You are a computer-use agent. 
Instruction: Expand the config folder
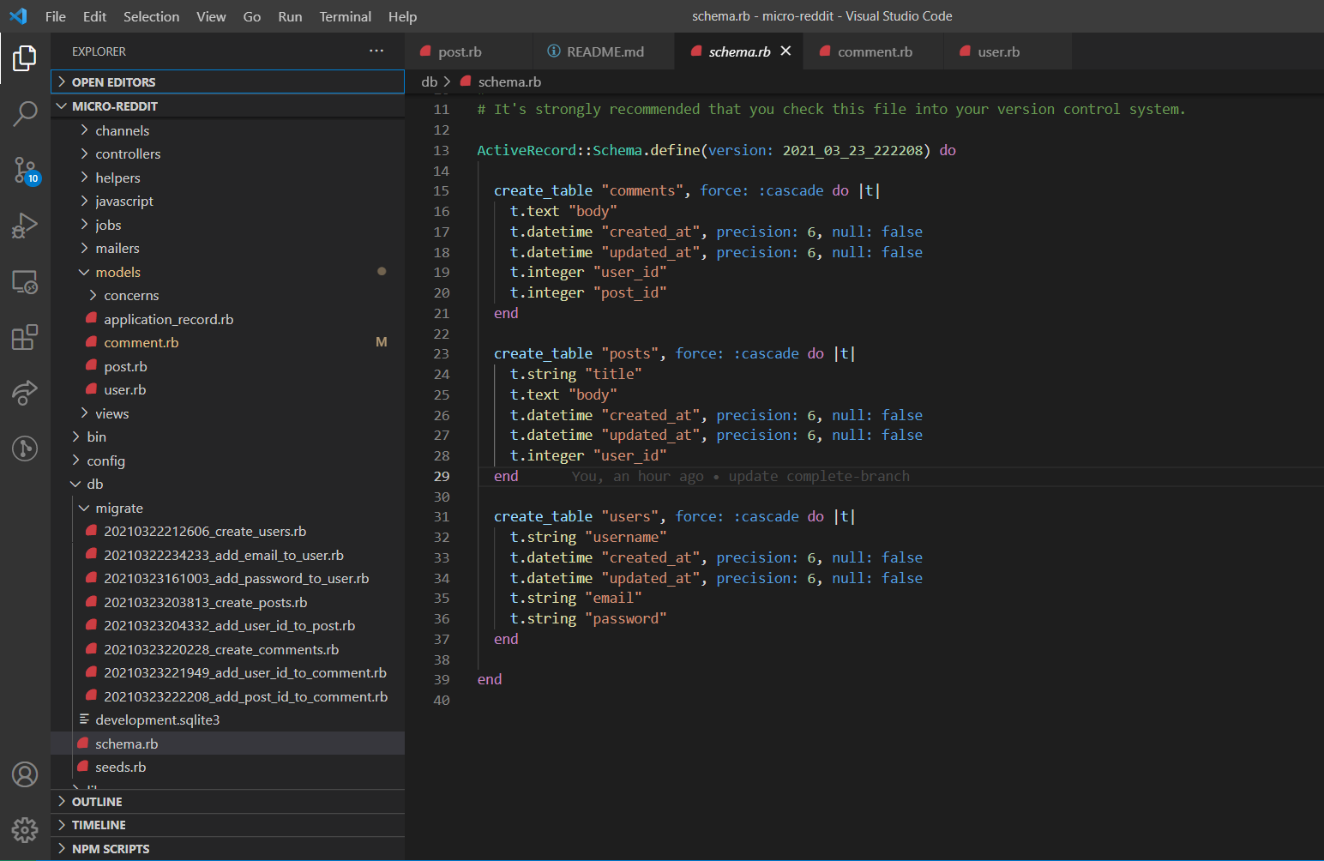click(x=227, y=461)
